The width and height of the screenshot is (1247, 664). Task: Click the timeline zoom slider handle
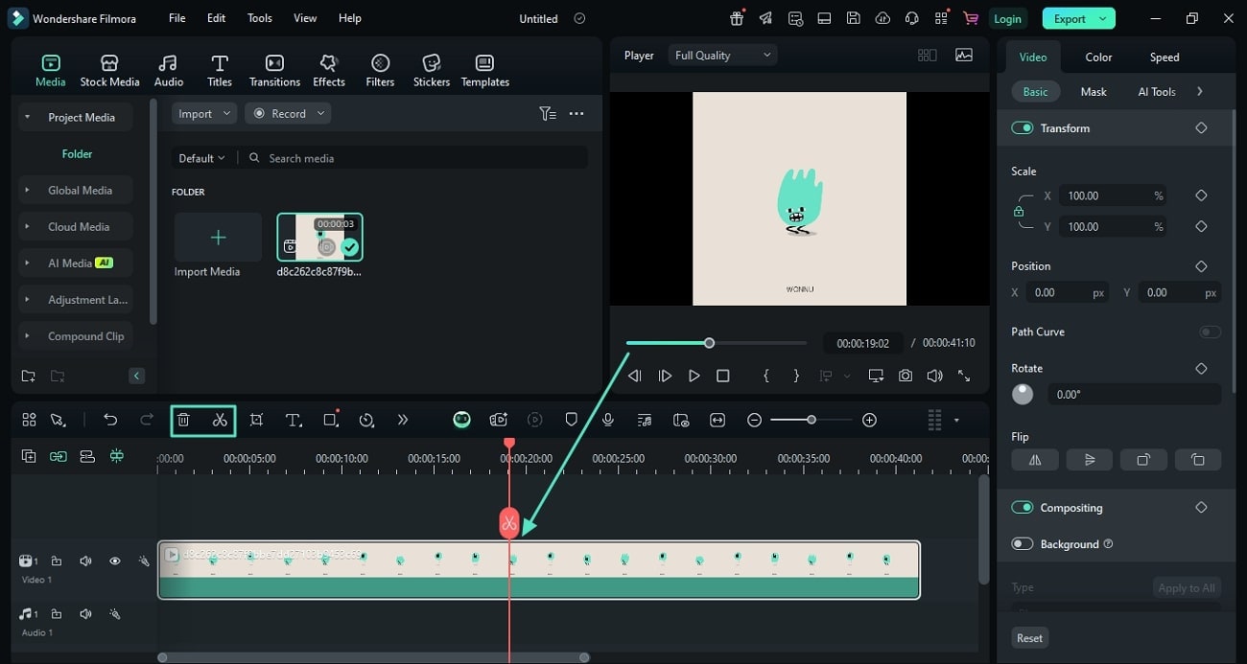click(812, 420)
